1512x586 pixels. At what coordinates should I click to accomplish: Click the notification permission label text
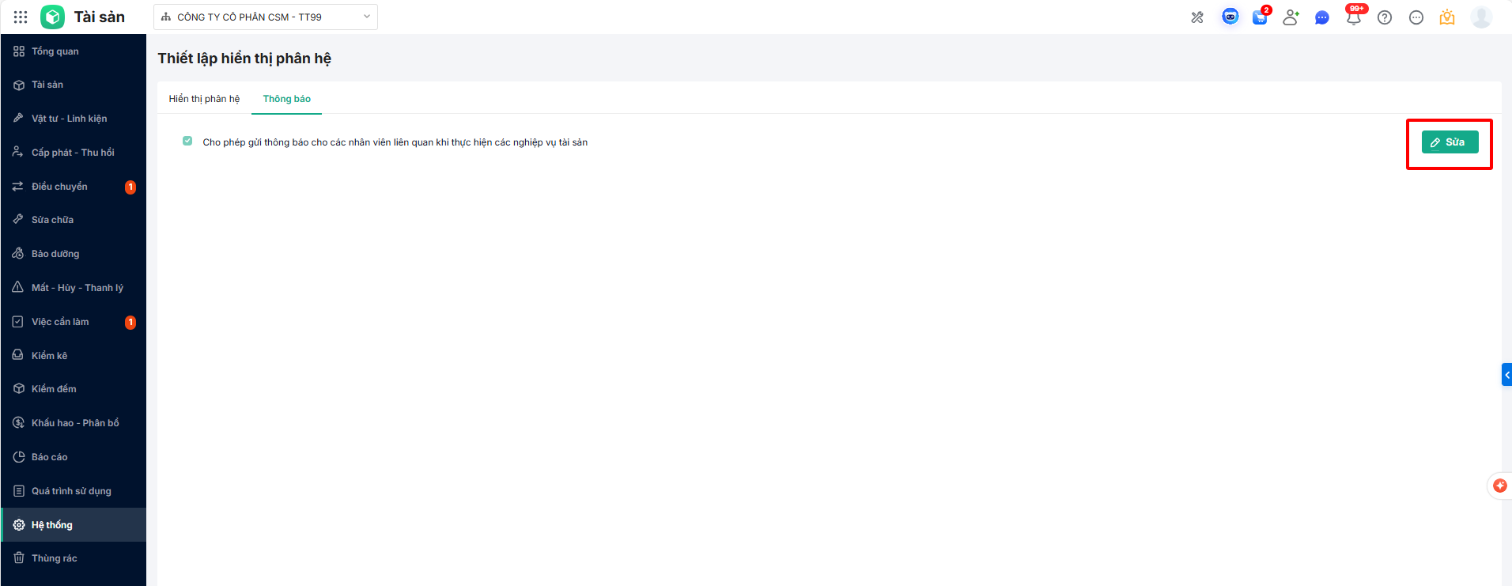tap(395, 142)
